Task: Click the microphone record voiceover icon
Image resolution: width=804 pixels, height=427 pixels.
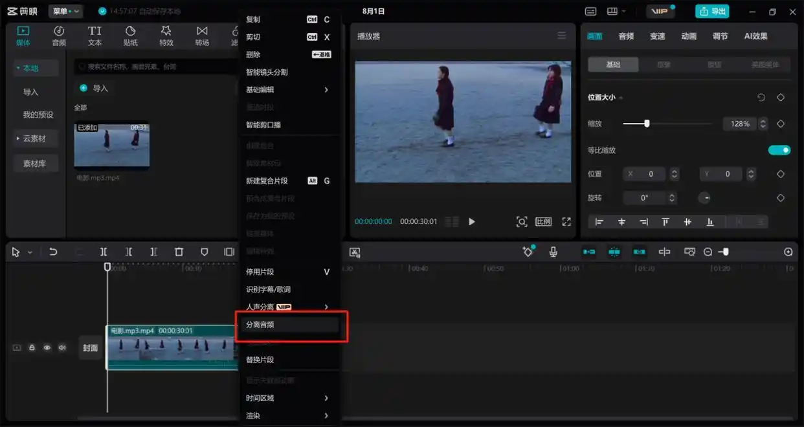Action: click(553, 252)
